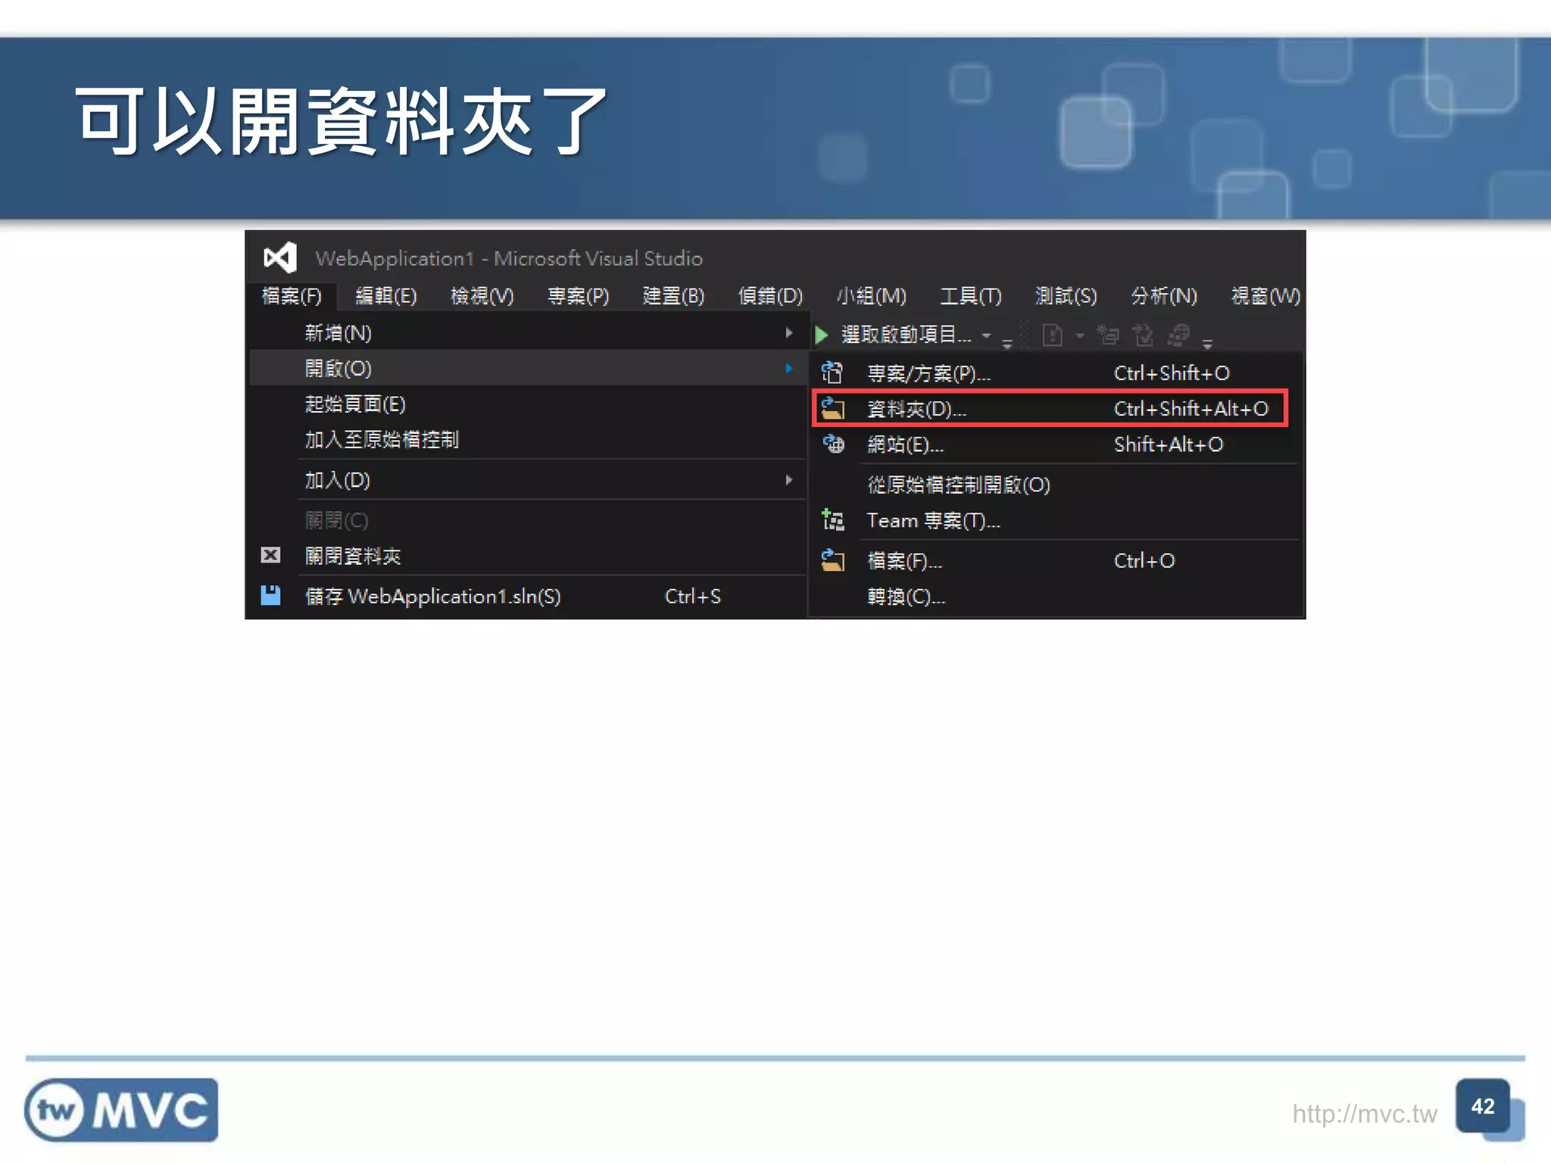Select 起始頁面(E) menu entry
This screenshot has width=1551, height=1163.
(x=527, y=404)
